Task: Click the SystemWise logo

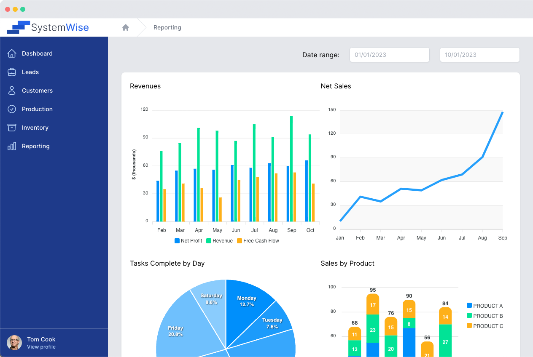Action: click(x=48, y=27)
